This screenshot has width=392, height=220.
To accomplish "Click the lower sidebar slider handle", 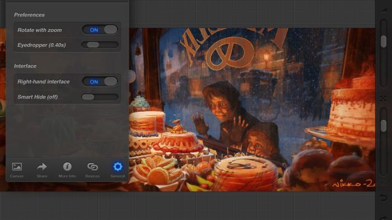I will pos(384,126).
